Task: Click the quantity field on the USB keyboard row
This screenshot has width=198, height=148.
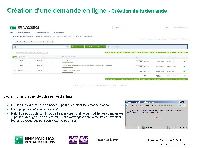Action: coord(139,66)
